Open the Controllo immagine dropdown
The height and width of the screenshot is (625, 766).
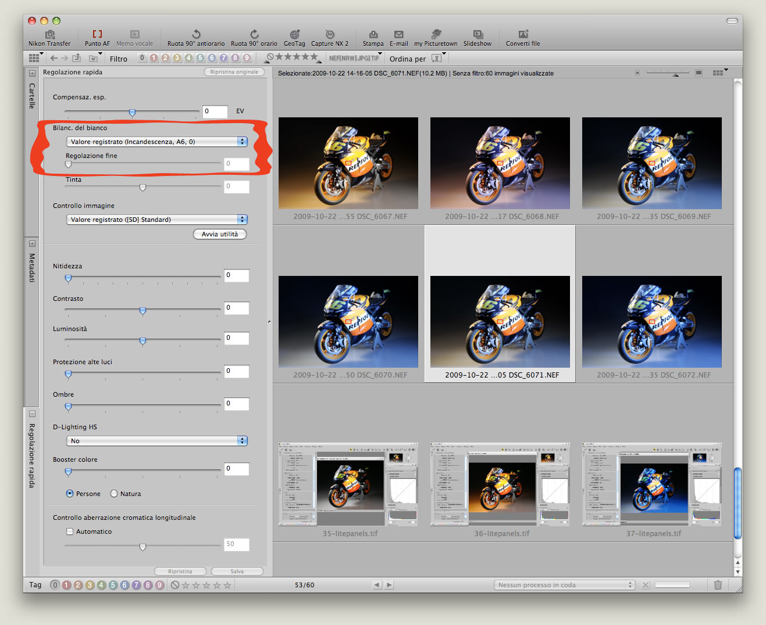tap(157, 220)
